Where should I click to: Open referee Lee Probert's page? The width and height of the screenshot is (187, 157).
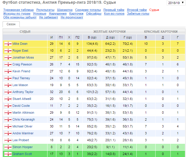pos(21,140)
